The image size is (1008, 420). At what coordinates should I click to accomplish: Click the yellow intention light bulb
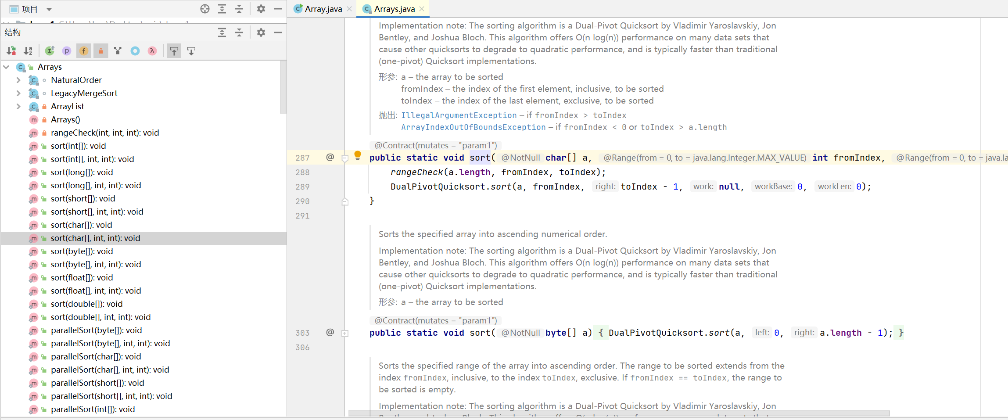tap(358, 155)
